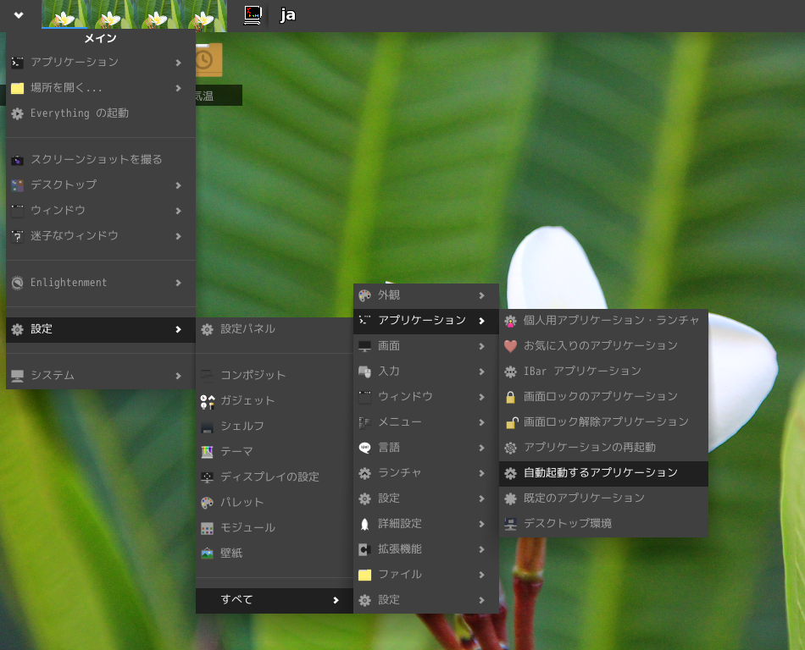
Task: Click the デスクトップ icon in main menu
Action: tap(18, 185)
